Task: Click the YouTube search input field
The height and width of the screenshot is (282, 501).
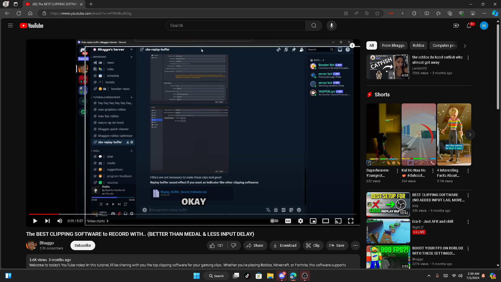Action: [236, 26]
